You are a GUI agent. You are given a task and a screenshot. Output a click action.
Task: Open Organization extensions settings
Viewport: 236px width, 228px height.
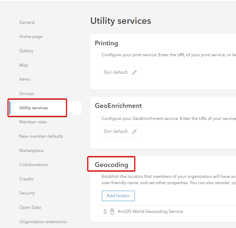[x=43, y=222]
